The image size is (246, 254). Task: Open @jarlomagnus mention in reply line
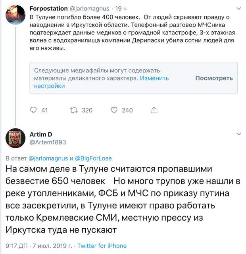(x=48, y=158)
